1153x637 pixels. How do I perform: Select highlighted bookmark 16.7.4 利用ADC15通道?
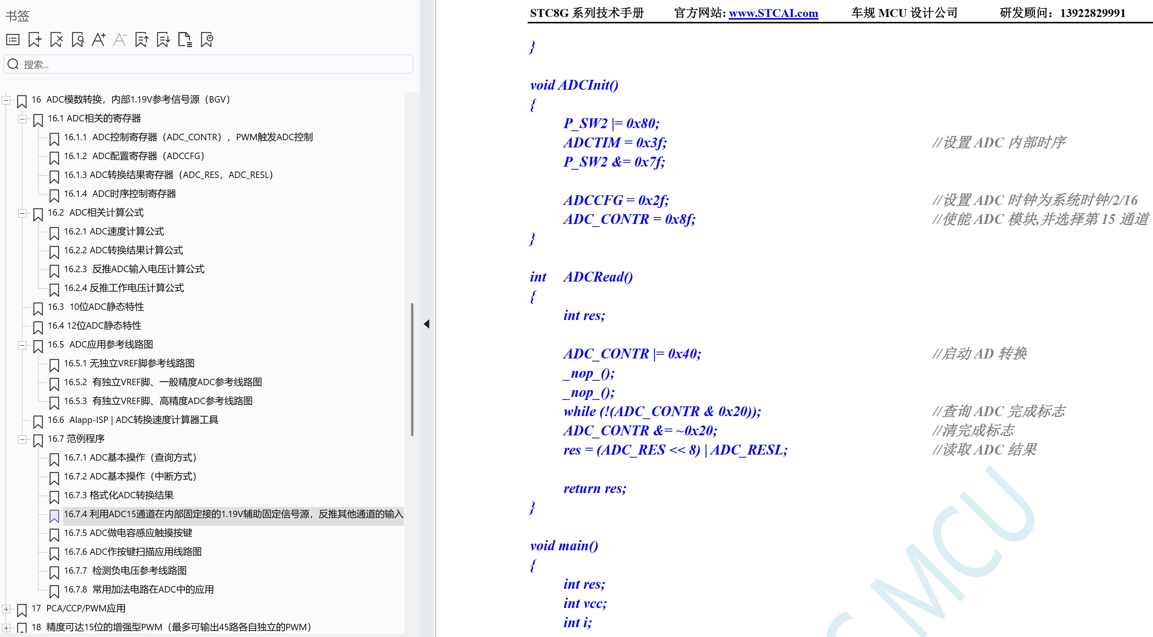(x=233, y=514)
